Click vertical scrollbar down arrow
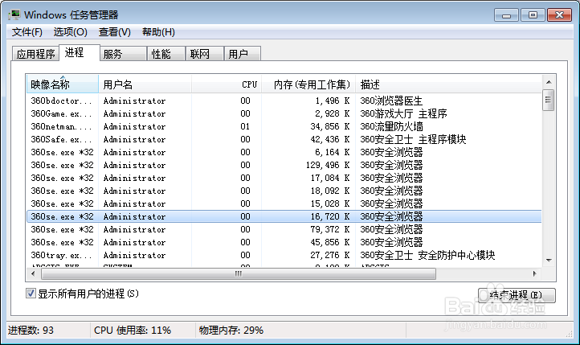This screenshot has width=580, height=345. 549,261
